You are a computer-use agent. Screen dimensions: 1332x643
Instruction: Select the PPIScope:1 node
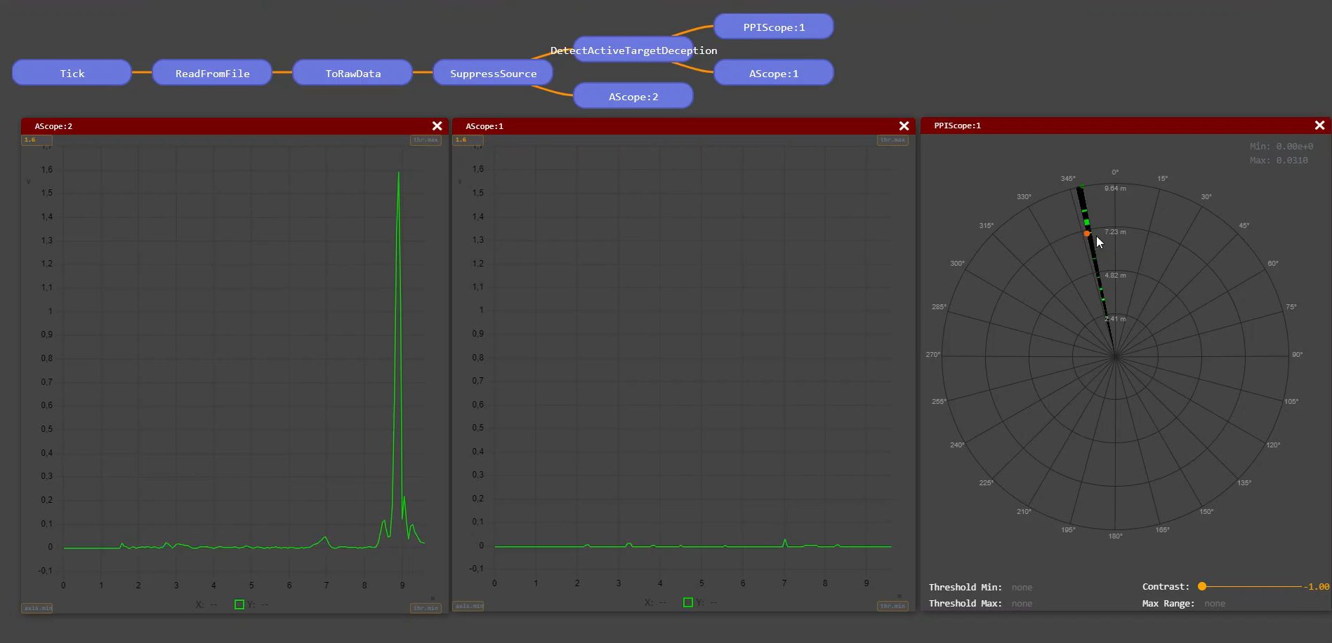774,27
